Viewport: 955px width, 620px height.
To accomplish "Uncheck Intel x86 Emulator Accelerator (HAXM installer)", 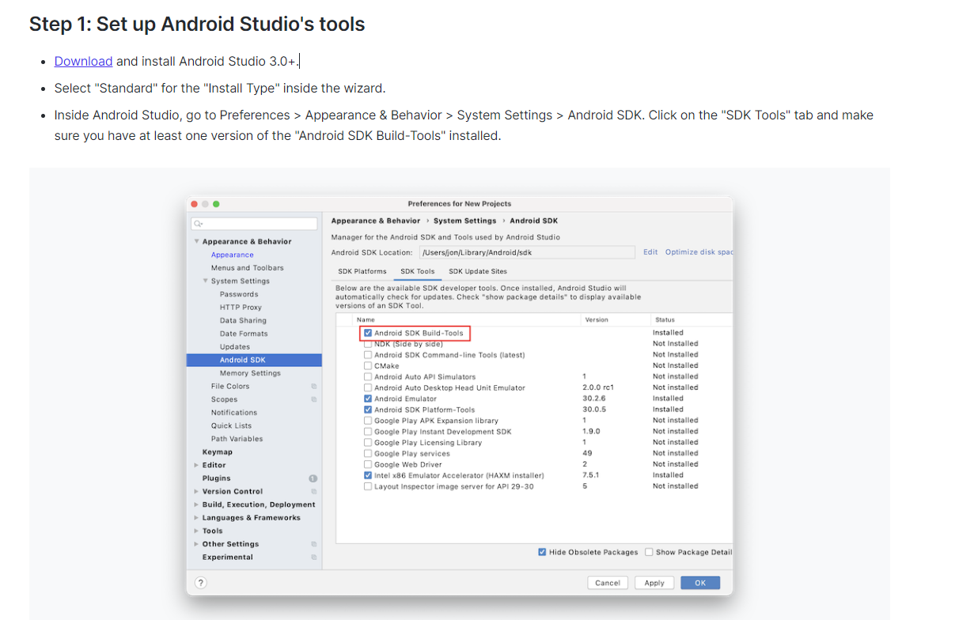I will pyautogui.click(x=368, y=475).
